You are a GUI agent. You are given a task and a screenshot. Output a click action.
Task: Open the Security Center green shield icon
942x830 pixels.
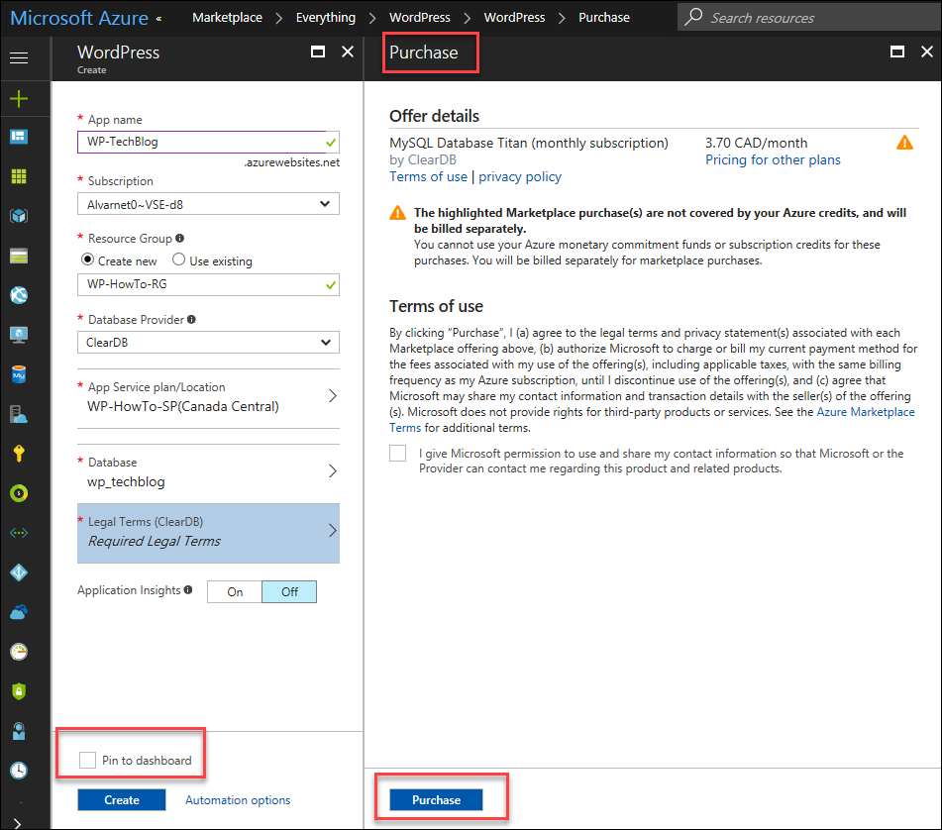(19, 691)
